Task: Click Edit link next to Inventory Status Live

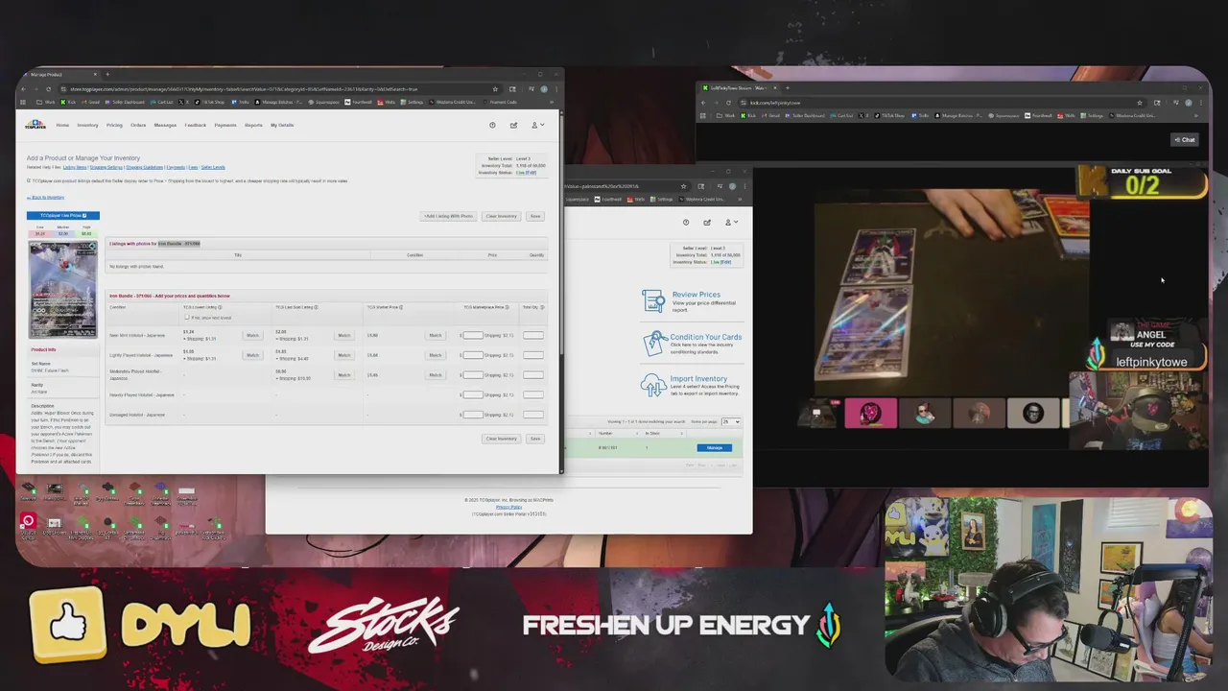Action: tap(531, 173)
